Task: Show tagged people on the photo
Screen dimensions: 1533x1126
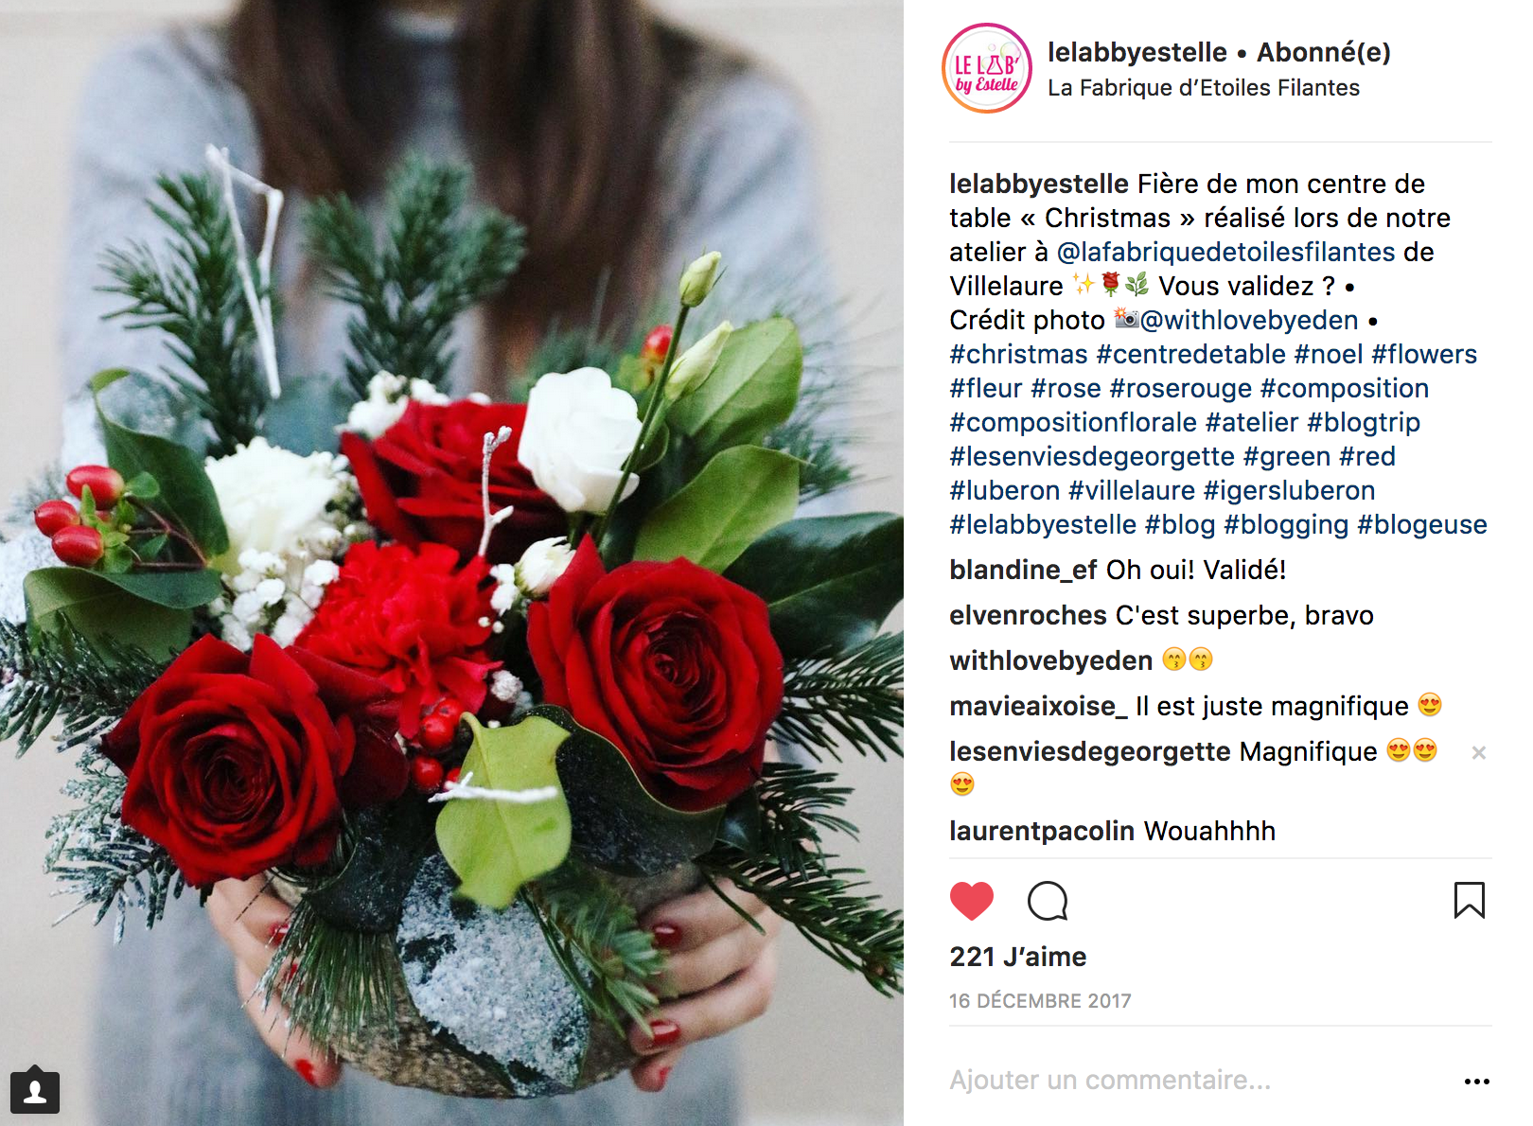Action: 35,1091
